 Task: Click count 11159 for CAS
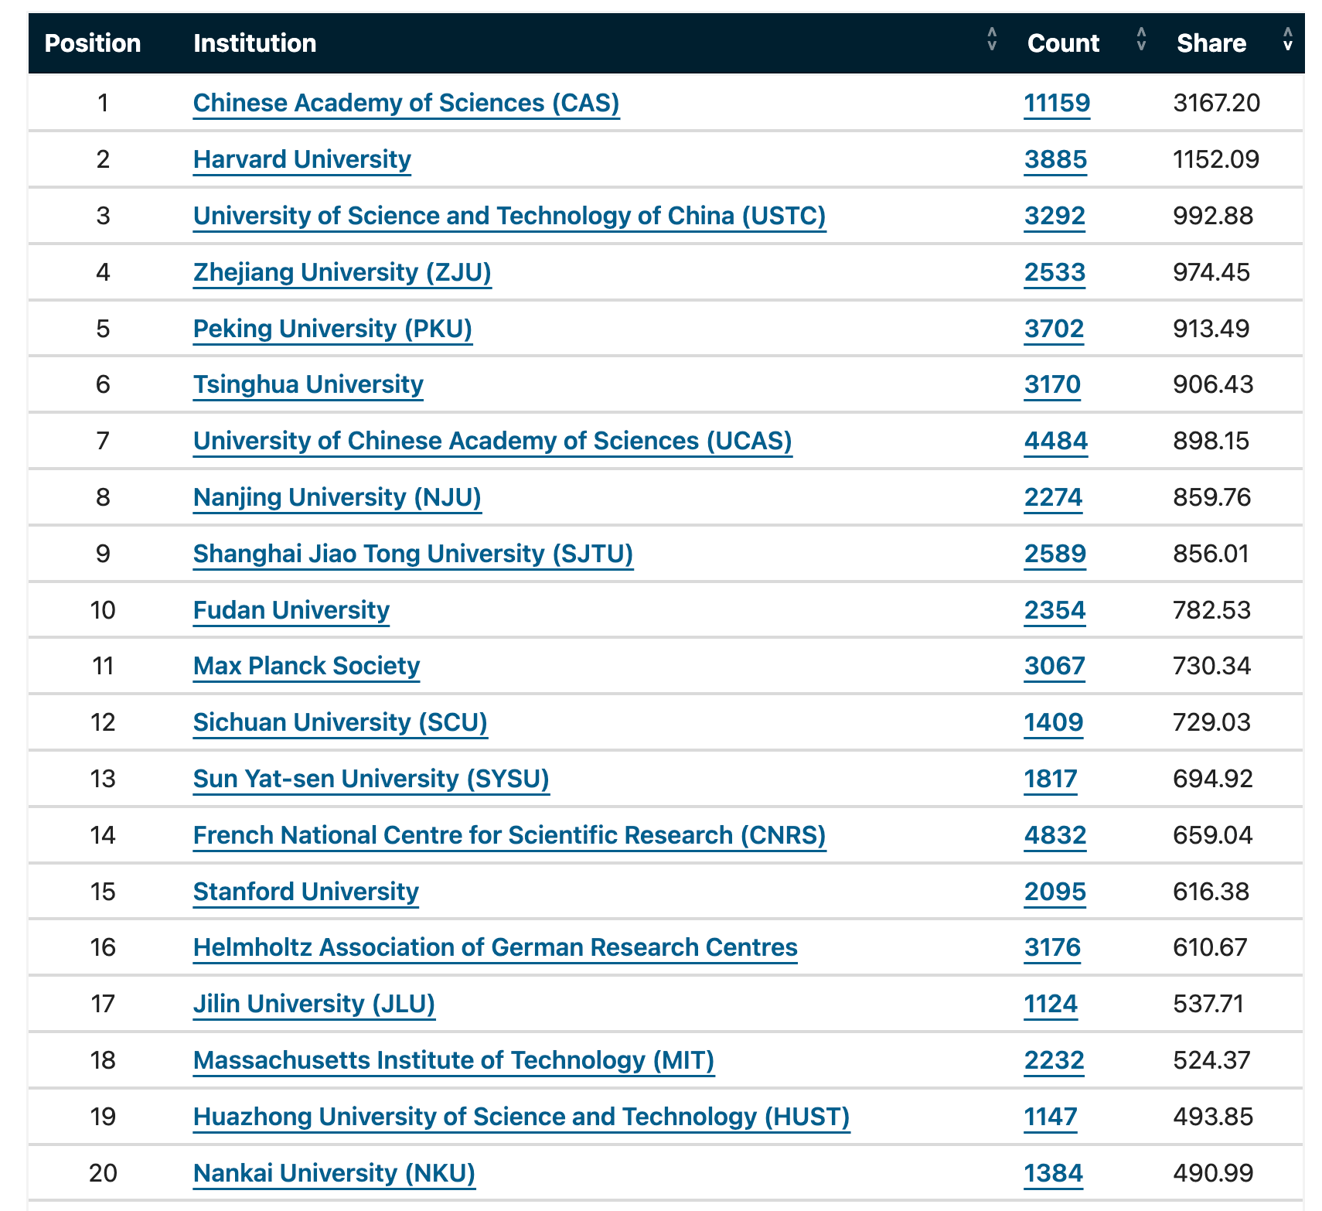1057,103
